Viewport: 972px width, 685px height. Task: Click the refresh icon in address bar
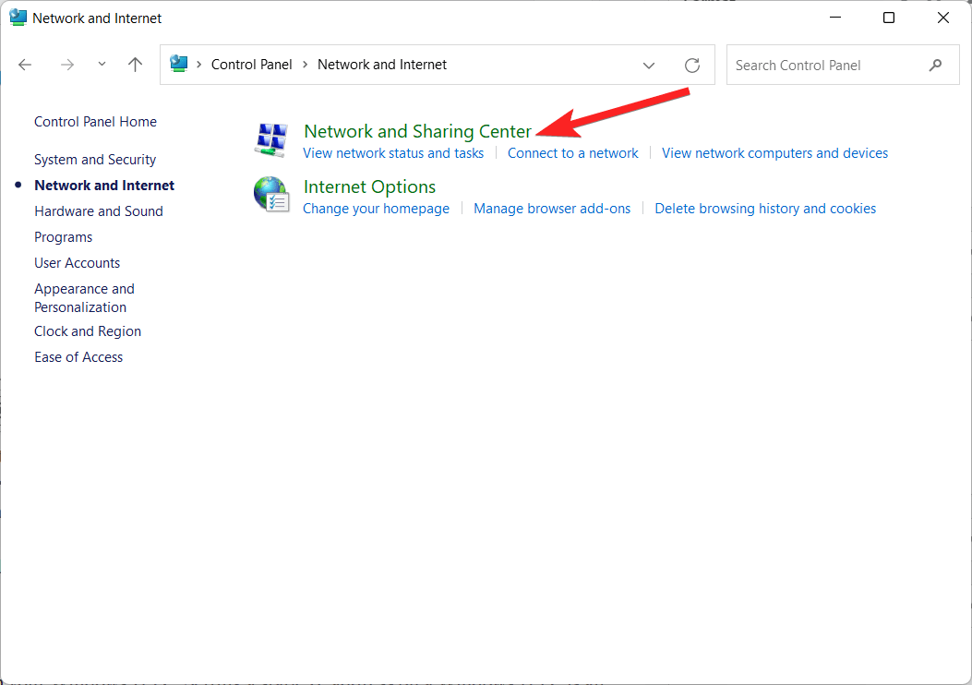tap(692, 64)
